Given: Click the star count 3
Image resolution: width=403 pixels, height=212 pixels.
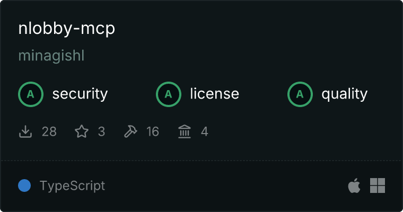Looking at the screenshot, I should (x=101, y=131).
